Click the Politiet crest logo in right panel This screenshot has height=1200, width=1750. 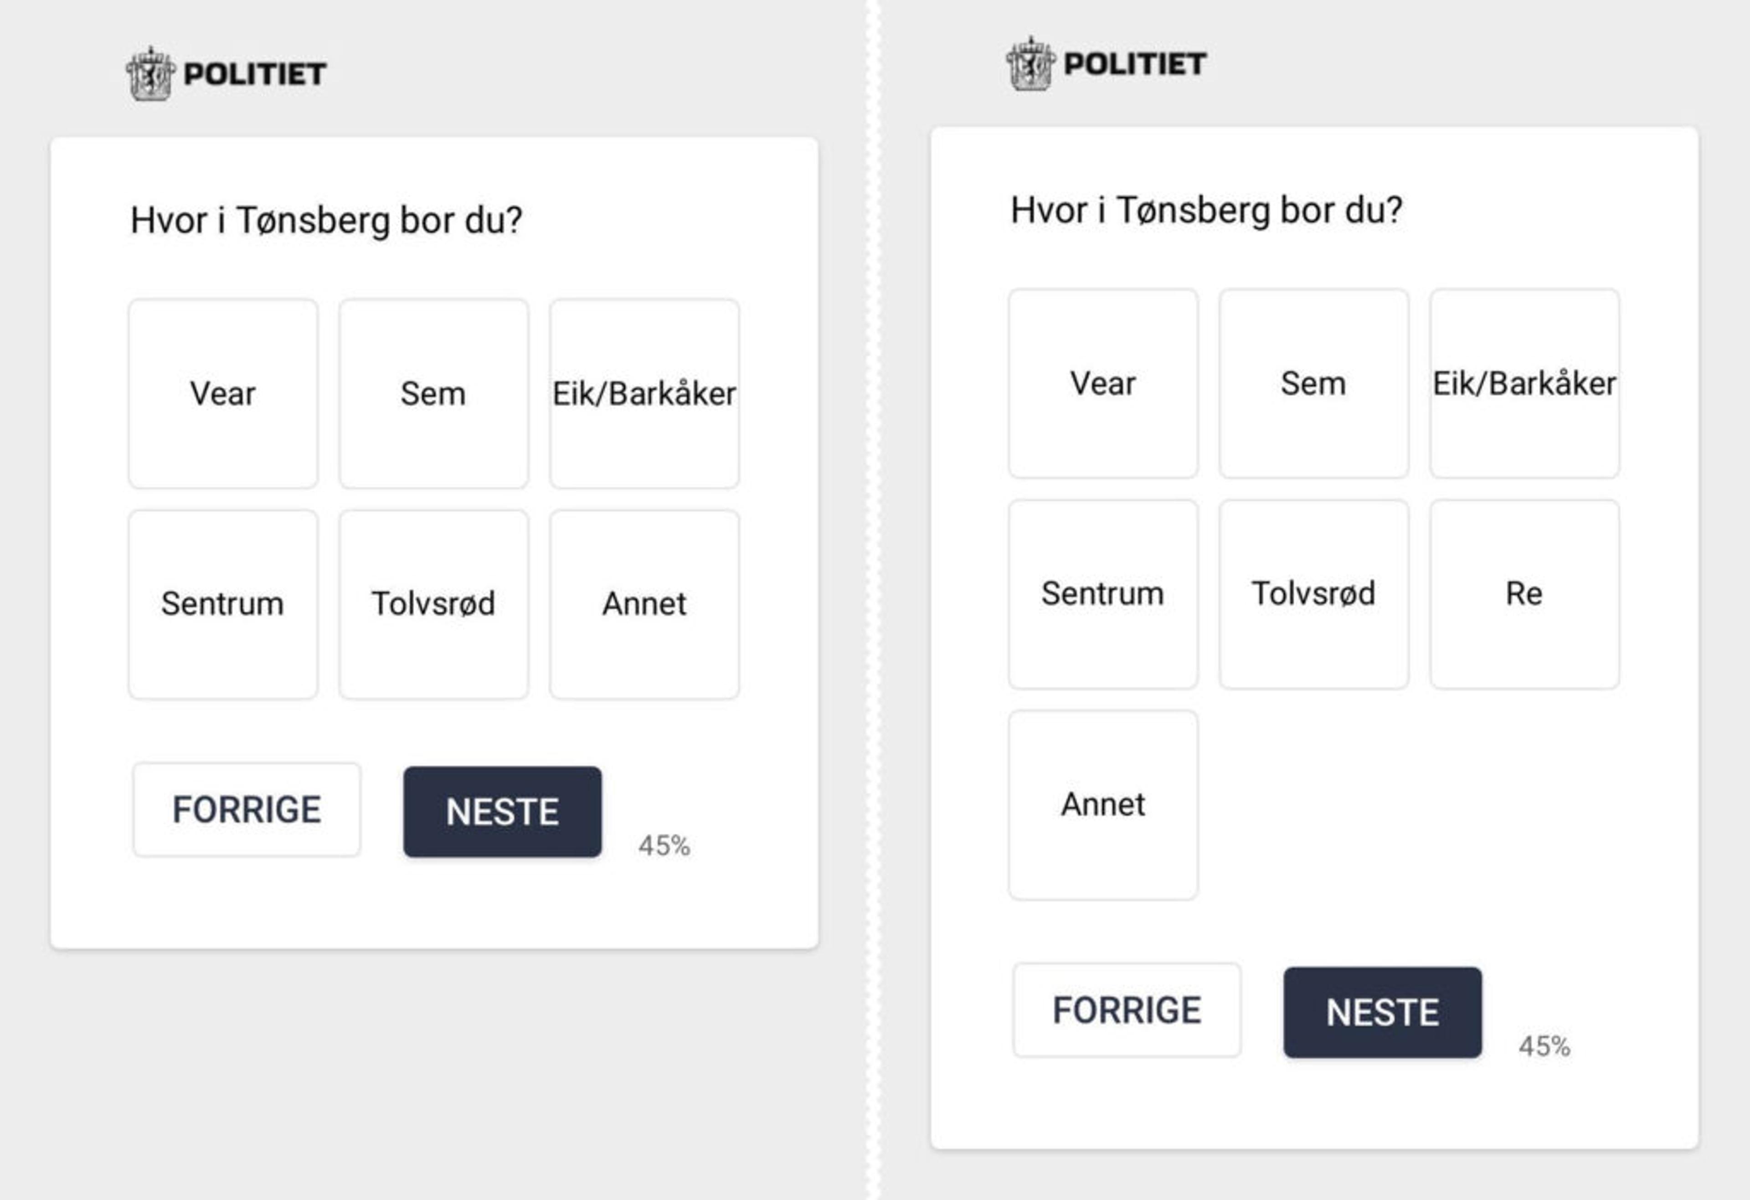click(x=1030, y=64)
